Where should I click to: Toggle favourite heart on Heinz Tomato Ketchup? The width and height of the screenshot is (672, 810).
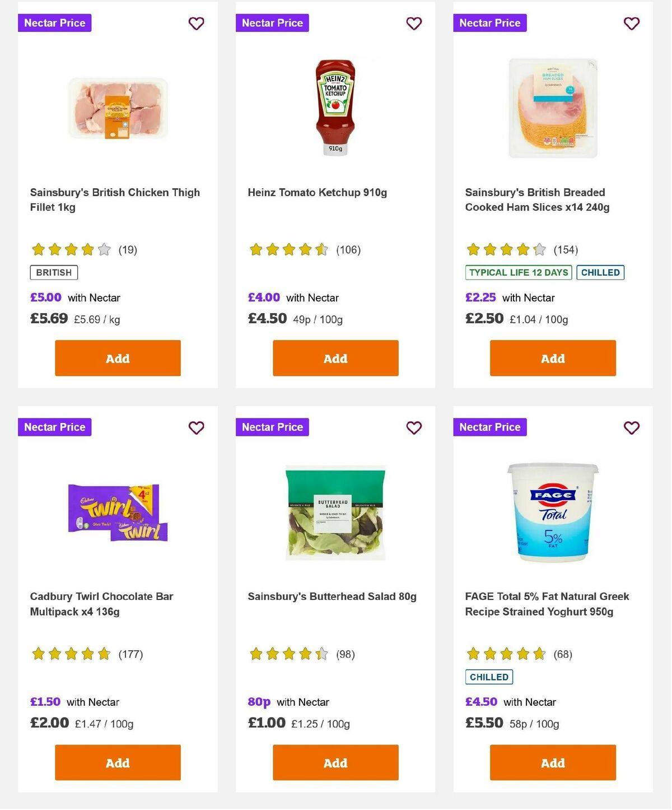pos(414,24)
